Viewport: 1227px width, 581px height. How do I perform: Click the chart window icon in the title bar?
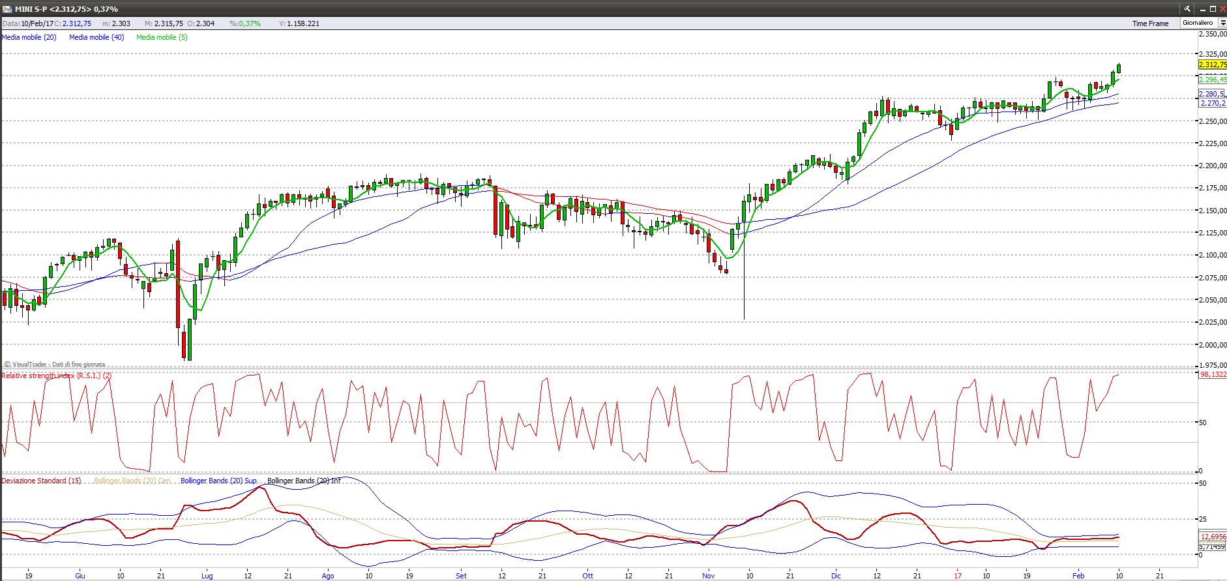tap(8, 9)
